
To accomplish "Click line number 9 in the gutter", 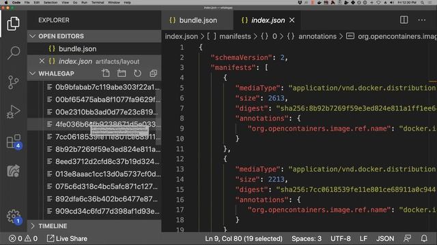I will pyautogui.click(x=182, y=129).
